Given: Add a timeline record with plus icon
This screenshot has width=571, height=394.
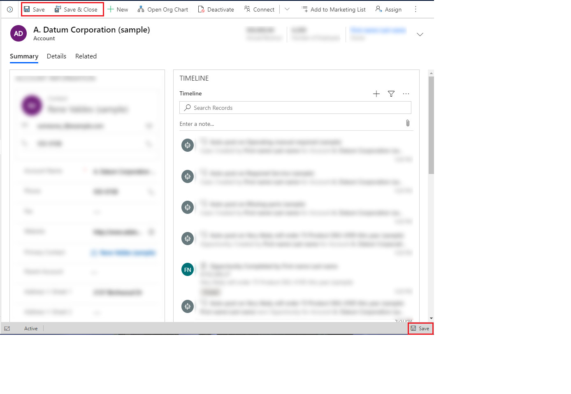Looking at the screenshot, I should (x=376, y=94).
